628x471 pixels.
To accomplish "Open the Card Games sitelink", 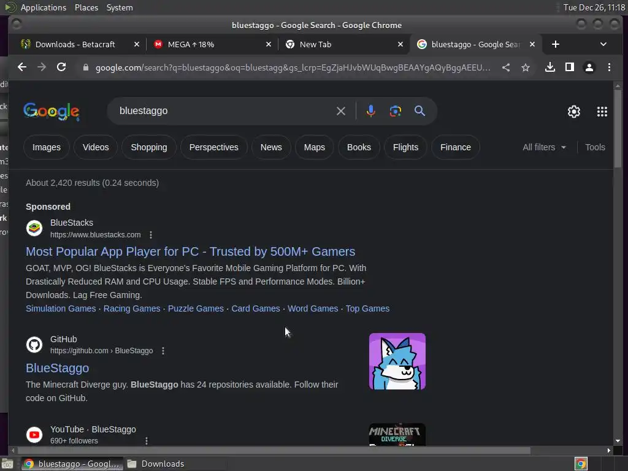I will coord(256,309).
